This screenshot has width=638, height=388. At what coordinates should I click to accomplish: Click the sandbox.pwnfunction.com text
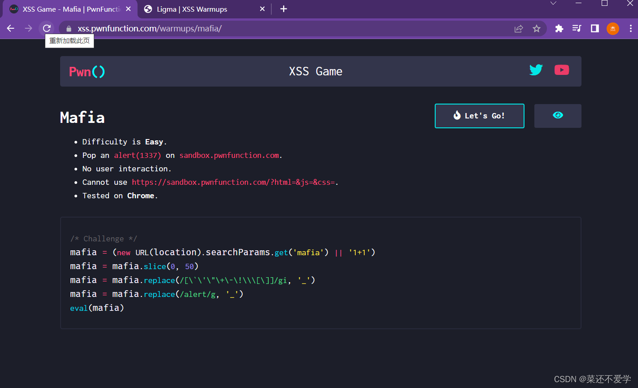[x=229, y=155]
